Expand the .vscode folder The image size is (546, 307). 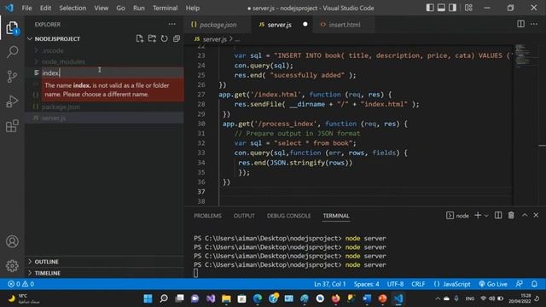click(x=53, y=50)
